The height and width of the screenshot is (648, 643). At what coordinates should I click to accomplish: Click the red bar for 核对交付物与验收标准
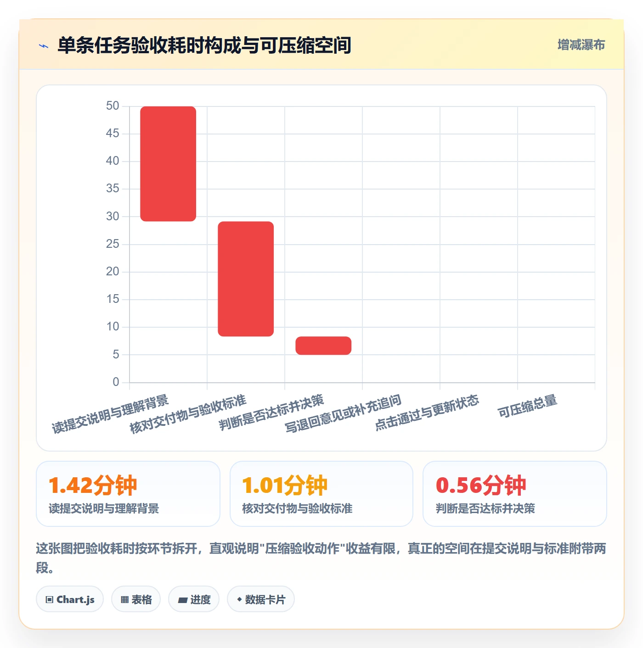coord(246,279)
